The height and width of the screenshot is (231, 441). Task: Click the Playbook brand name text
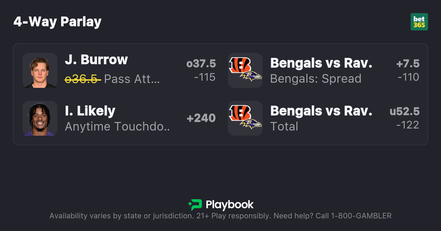(x=230, y=205)
